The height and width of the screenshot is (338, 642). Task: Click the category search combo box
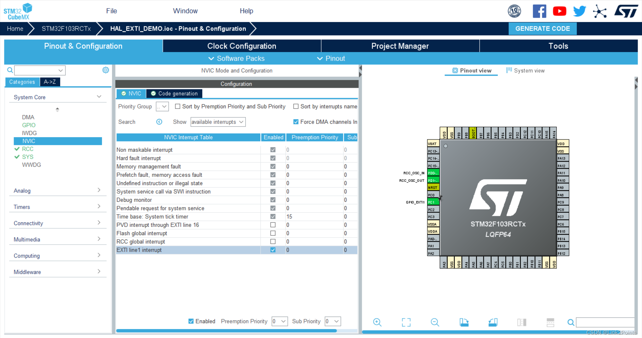pyautogui.click(x=40, y=70)
